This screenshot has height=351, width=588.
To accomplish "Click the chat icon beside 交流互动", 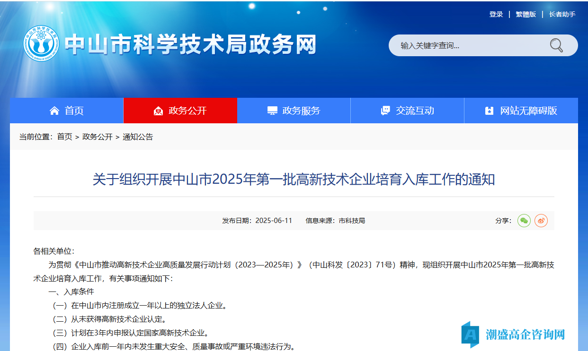I will [386, 111].
